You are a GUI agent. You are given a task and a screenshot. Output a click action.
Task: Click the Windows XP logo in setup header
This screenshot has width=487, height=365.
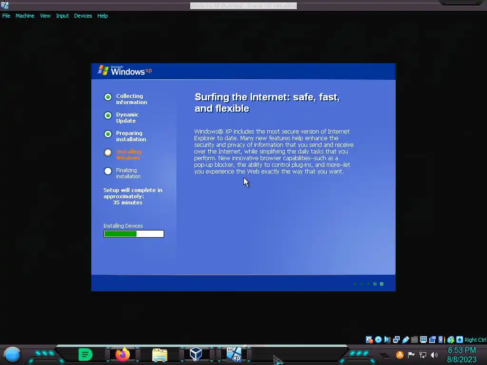(x=125, y=71)
